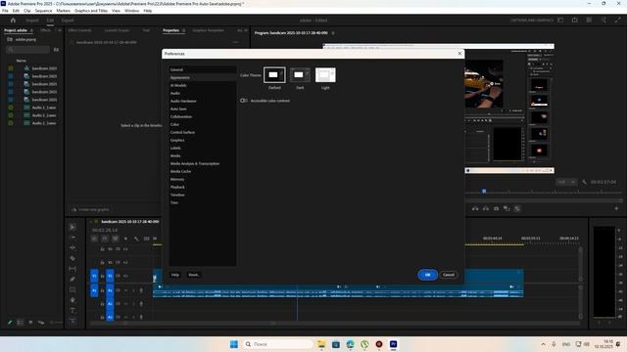Image resolution: width=627 pixels, height=352 pixels.
Task: Open the Program monitor settings wrench icon
Action: [x=584, y=182]
